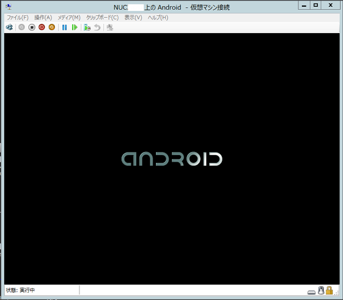
Task: Click the Android boot logo in VM display
Action: (172, 159)
